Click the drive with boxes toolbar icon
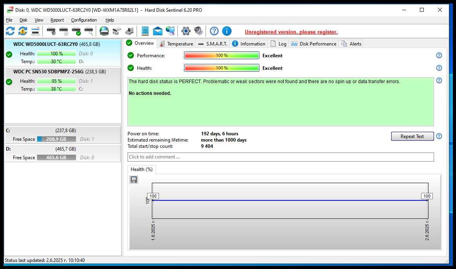 click(117, 31)
